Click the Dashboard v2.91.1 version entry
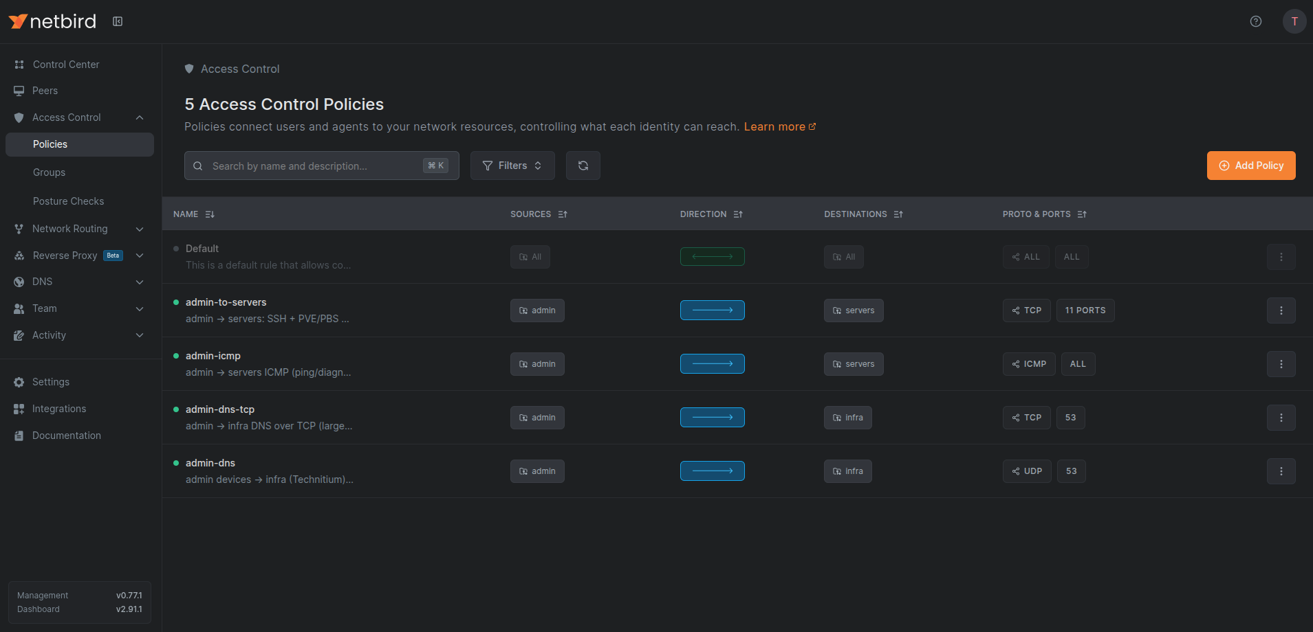1313x632 pixels. [x=80, y=609]
